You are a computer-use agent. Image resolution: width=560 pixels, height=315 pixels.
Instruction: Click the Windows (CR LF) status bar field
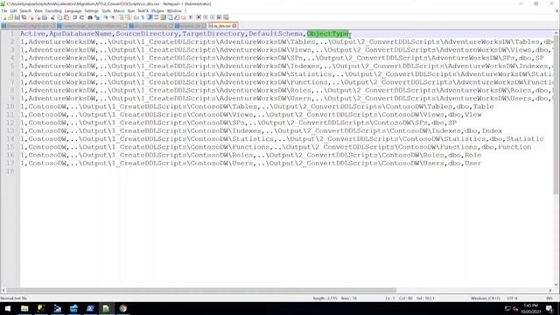[485, 298]
